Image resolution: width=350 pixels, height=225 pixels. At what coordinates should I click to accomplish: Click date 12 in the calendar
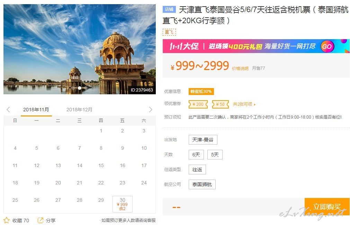[37, 165]
